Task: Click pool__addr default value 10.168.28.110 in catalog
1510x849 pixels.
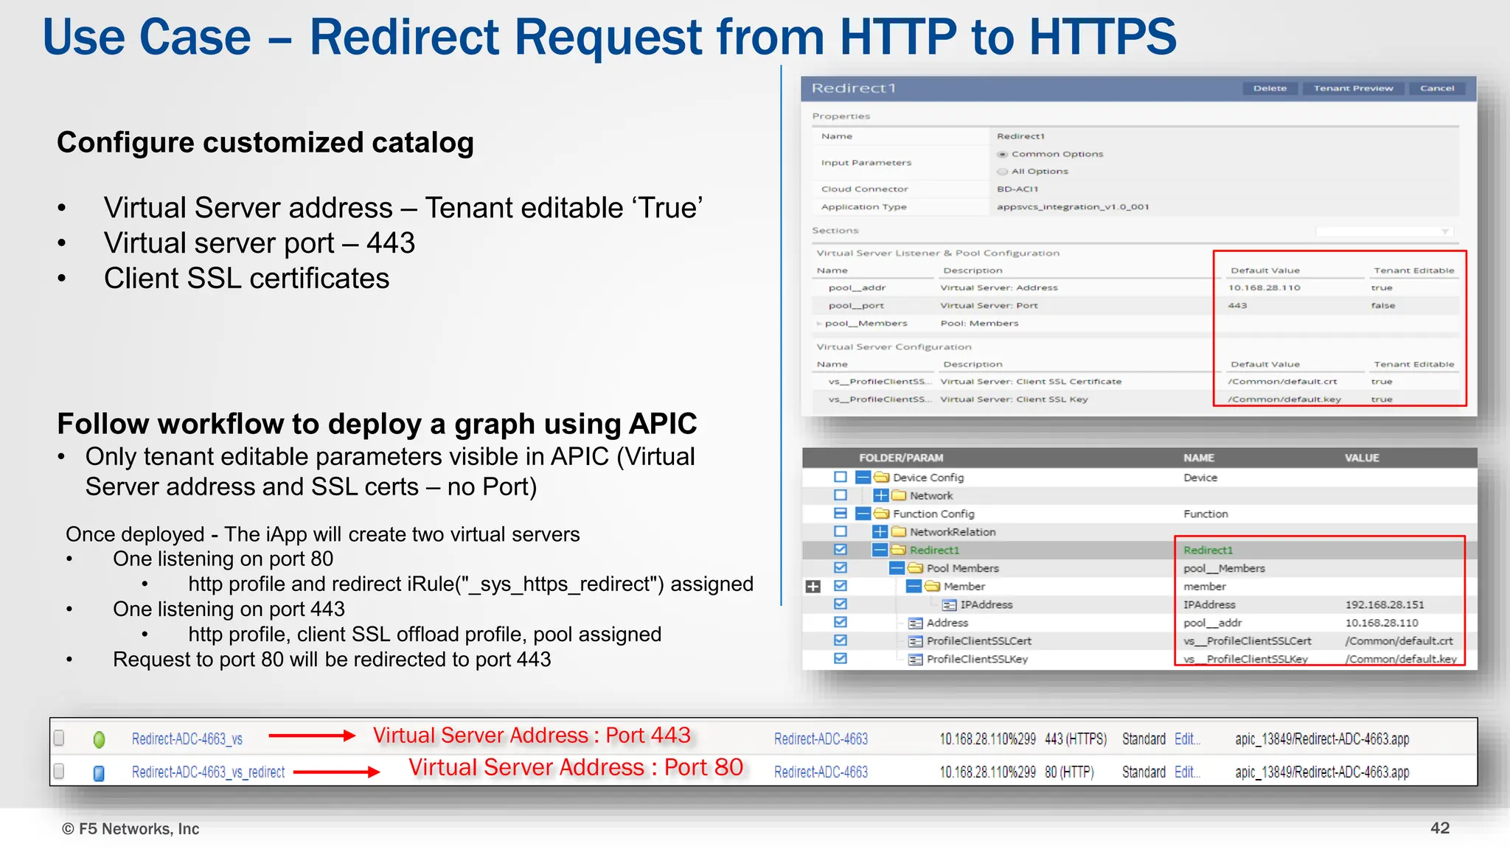Action: tap(1264, 288)
